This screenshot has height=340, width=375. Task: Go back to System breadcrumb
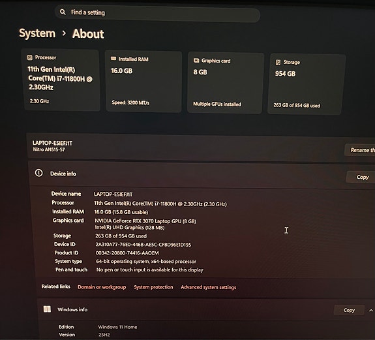point(37,33)
